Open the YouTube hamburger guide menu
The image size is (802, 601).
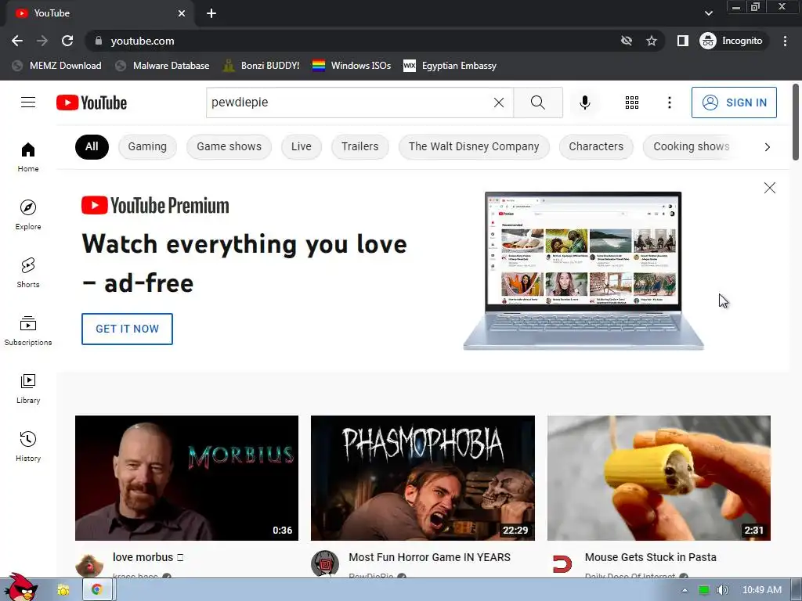(x=28, y=103)
